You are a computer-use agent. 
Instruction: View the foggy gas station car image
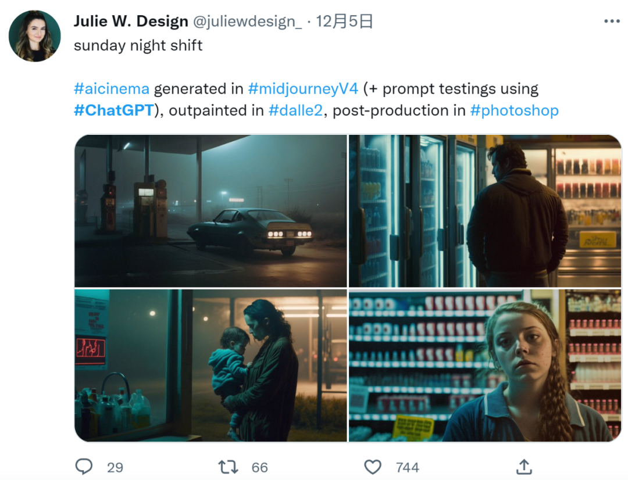(210, 210)
